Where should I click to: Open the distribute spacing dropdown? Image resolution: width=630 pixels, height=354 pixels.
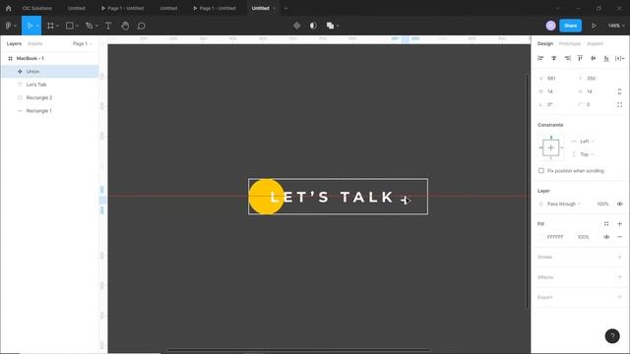(x=619, y=58)
